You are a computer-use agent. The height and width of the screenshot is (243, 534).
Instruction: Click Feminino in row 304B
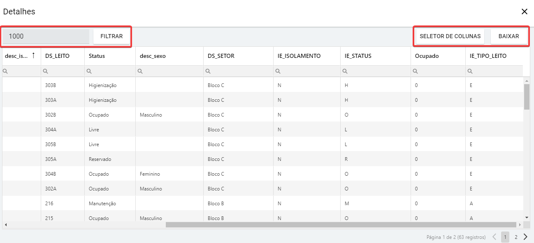point(150,174)
